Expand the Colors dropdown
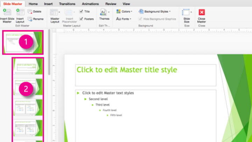Image resolution: width=252 pixels, height=142 pixels. [x=124, y=12]
